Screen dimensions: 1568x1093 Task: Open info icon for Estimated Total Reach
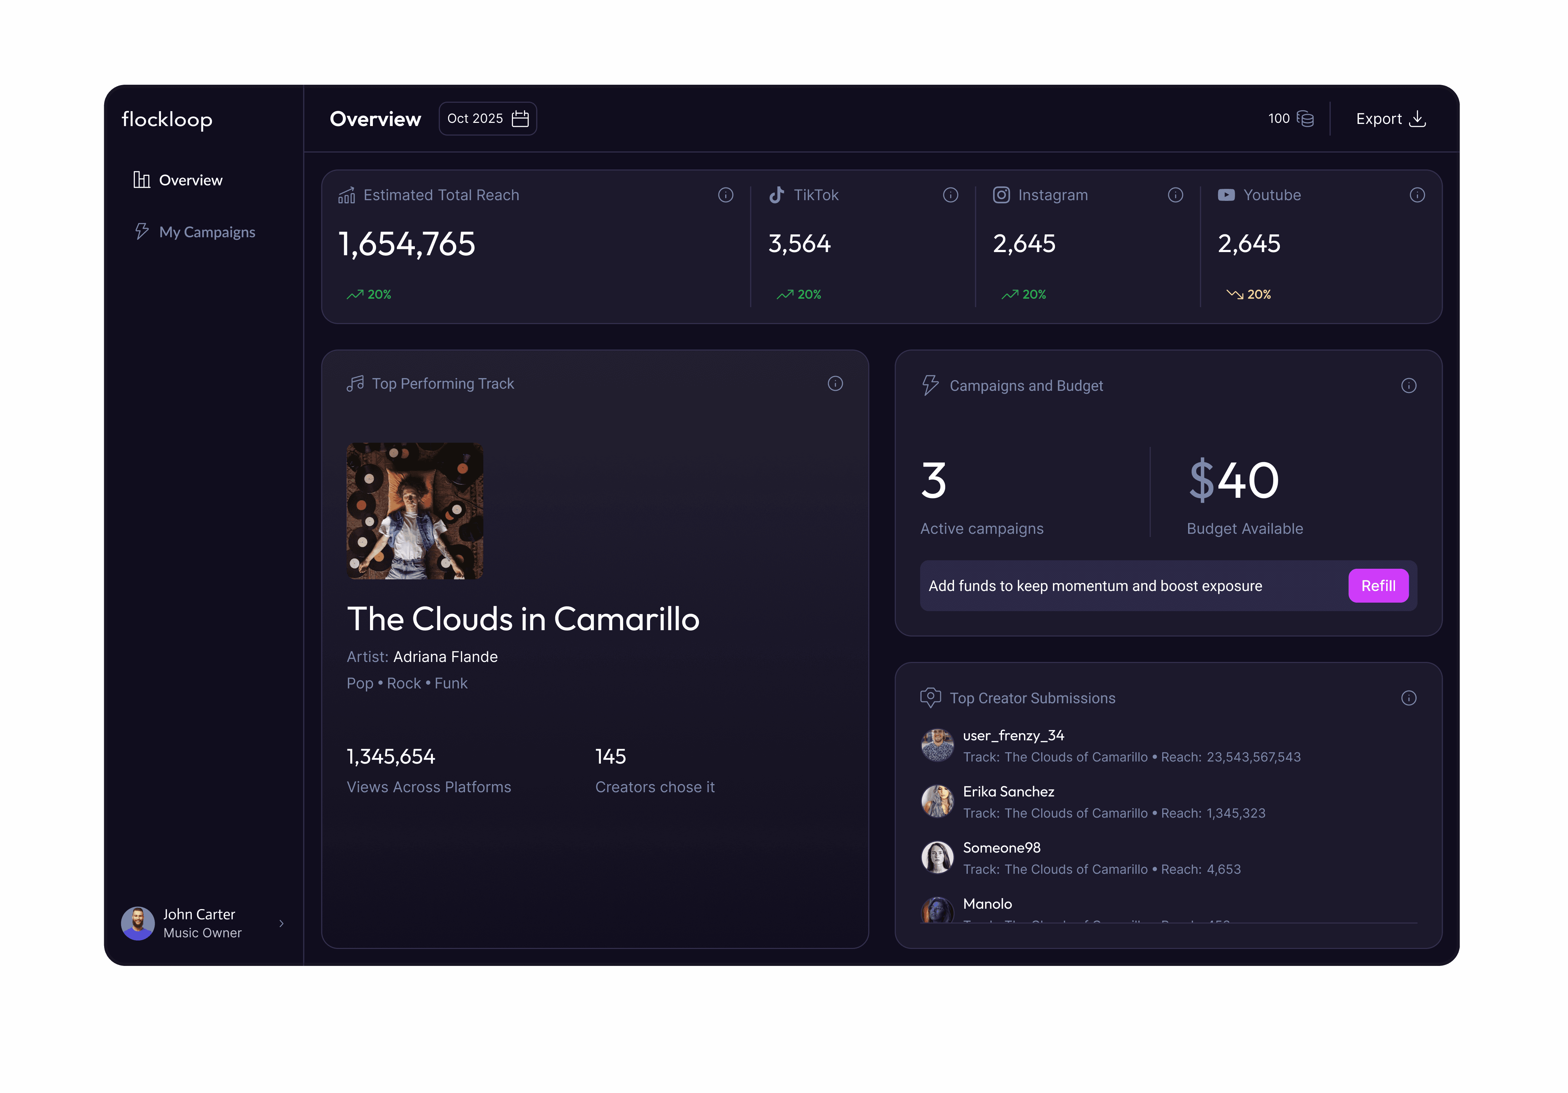pyautogui.click(x=725, y=195)
